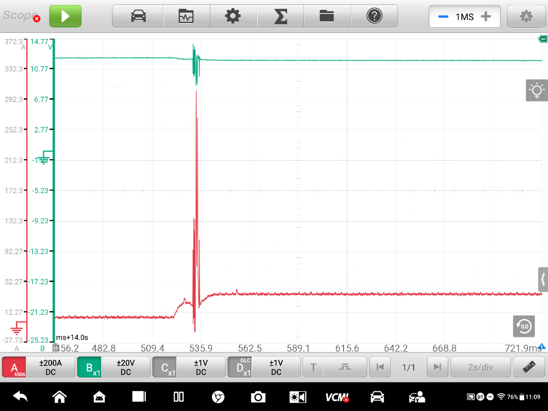Viewport: 548px width, 411px height.
Task: Open the saved files folder menu
Action: (x=327, y=16)
